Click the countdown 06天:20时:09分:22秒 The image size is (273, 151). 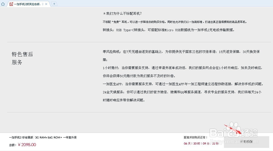[x=201, y=144]
